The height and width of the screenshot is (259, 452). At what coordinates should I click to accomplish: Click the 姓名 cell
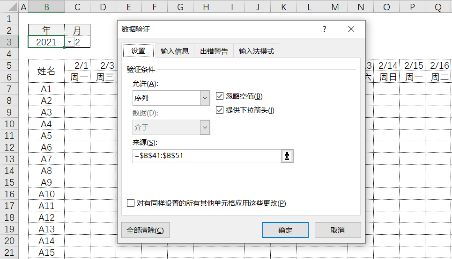coord(46,71)
